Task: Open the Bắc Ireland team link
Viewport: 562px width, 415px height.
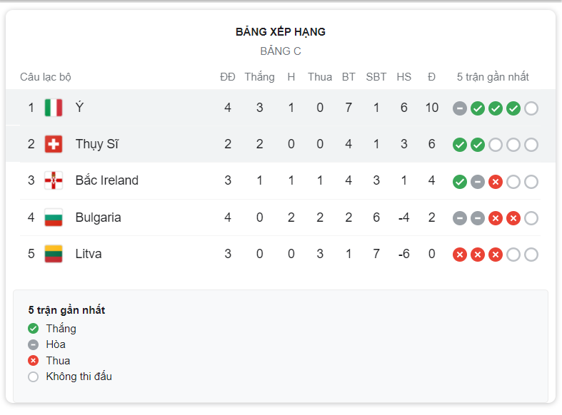Action: click(107, 180)
